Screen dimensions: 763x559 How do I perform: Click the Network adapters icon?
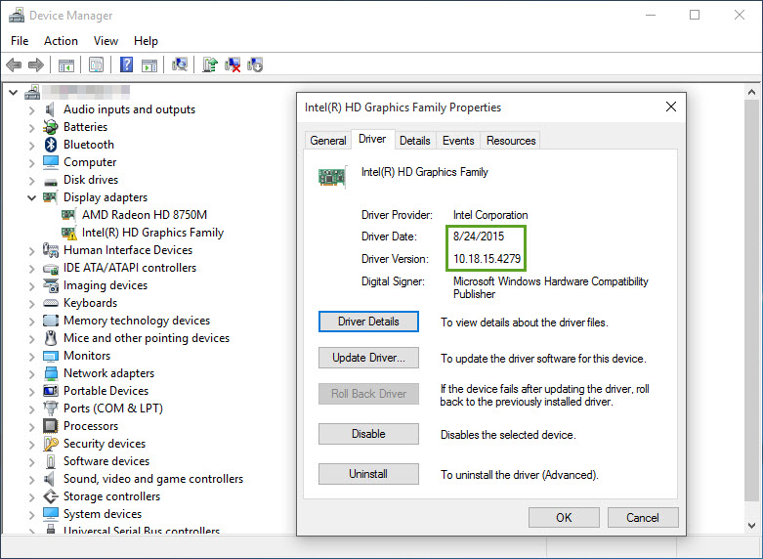[51, 373]
